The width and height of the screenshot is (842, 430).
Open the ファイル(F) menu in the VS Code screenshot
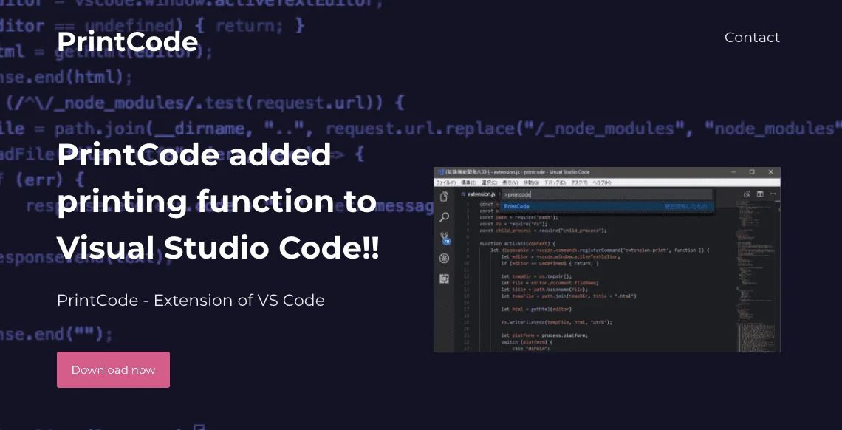point(445,182)
